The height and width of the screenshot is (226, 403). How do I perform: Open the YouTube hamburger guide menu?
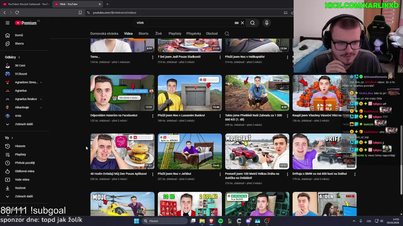(x=8, y=23)
